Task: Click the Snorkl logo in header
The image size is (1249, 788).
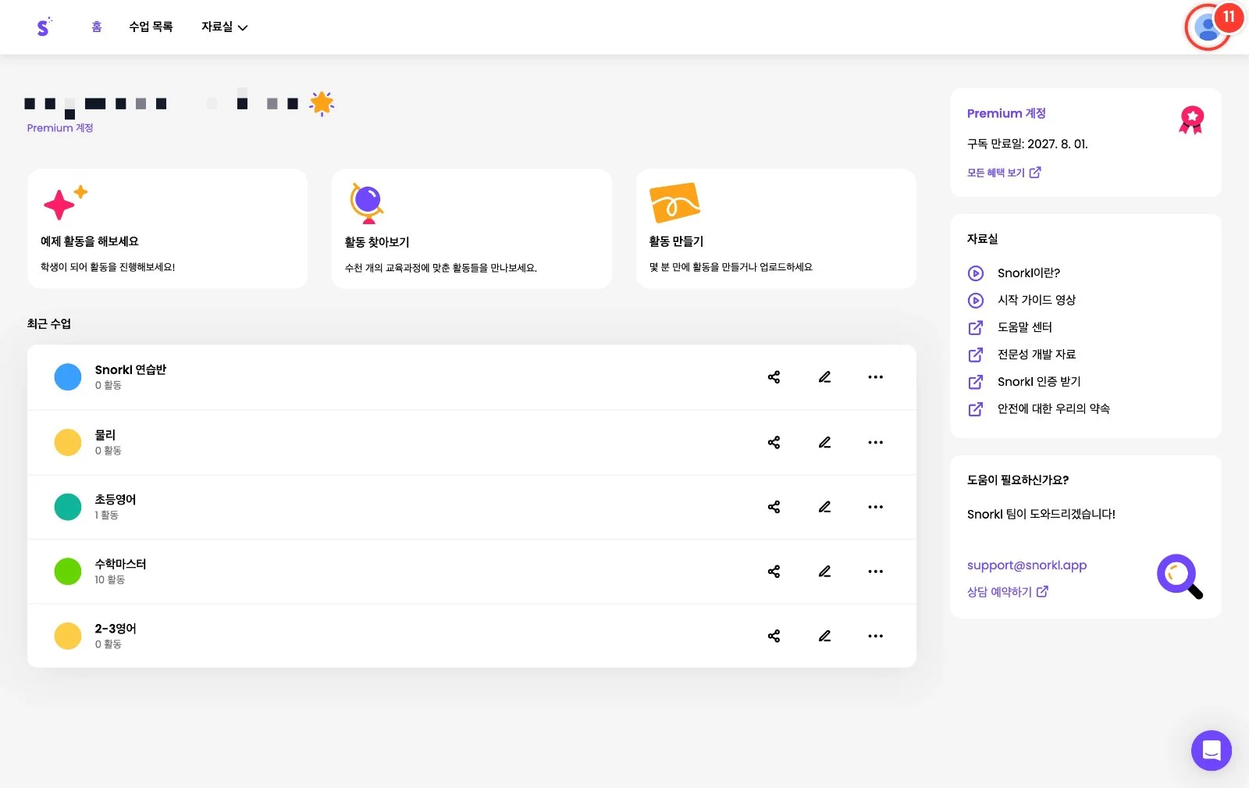Action: pyautogui.click(x=44, y=27)
